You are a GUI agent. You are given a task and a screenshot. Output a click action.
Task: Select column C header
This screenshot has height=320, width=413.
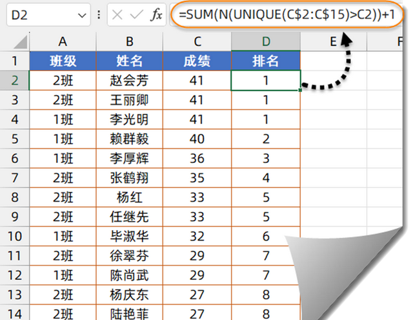pyautogui.click(x=197, y=41)
